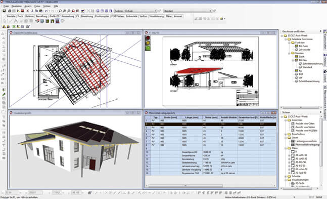Screen dimensions: 327x199
Task: Click the Save disk icon in toolbar
Action: [4, 11]
